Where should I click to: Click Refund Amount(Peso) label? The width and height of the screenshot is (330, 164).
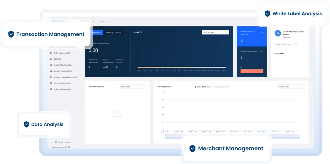[x=108, y=61]
